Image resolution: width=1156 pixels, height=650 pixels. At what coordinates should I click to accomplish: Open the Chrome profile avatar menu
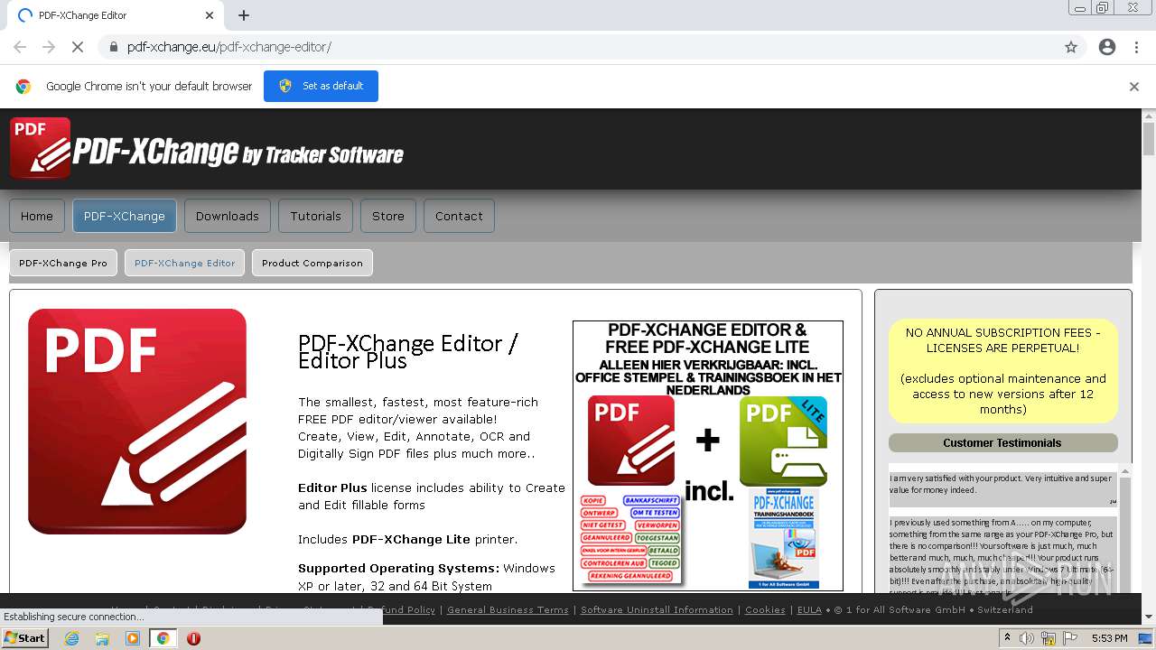click(x=1107, y=47)
